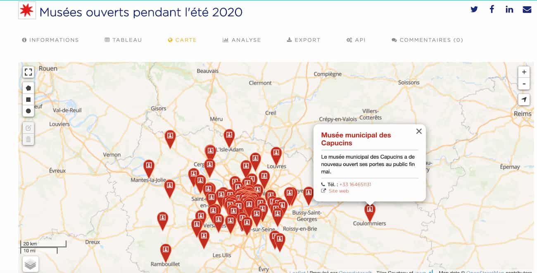Viewport: 537px width, 273px height.
Task: Select the circle draw tool
Action: (x=28, y=111)
